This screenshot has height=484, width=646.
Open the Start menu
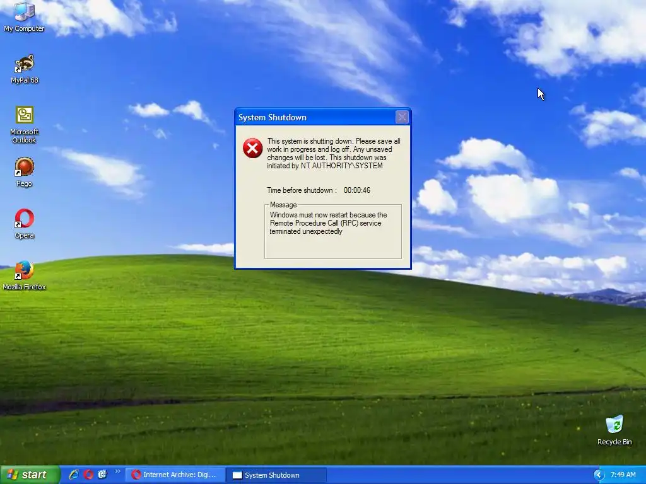point(30,475)
